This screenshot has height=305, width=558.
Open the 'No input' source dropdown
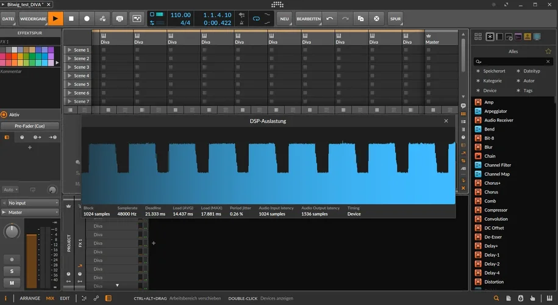[30, 203]
